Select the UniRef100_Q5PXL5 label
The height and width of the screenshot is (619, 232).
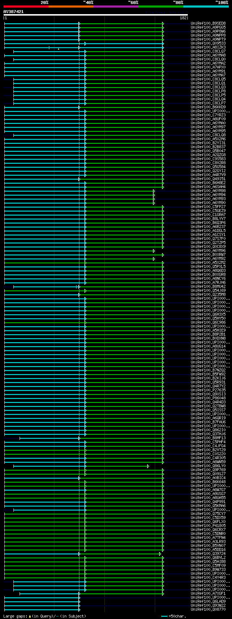[x=208, y=267]
